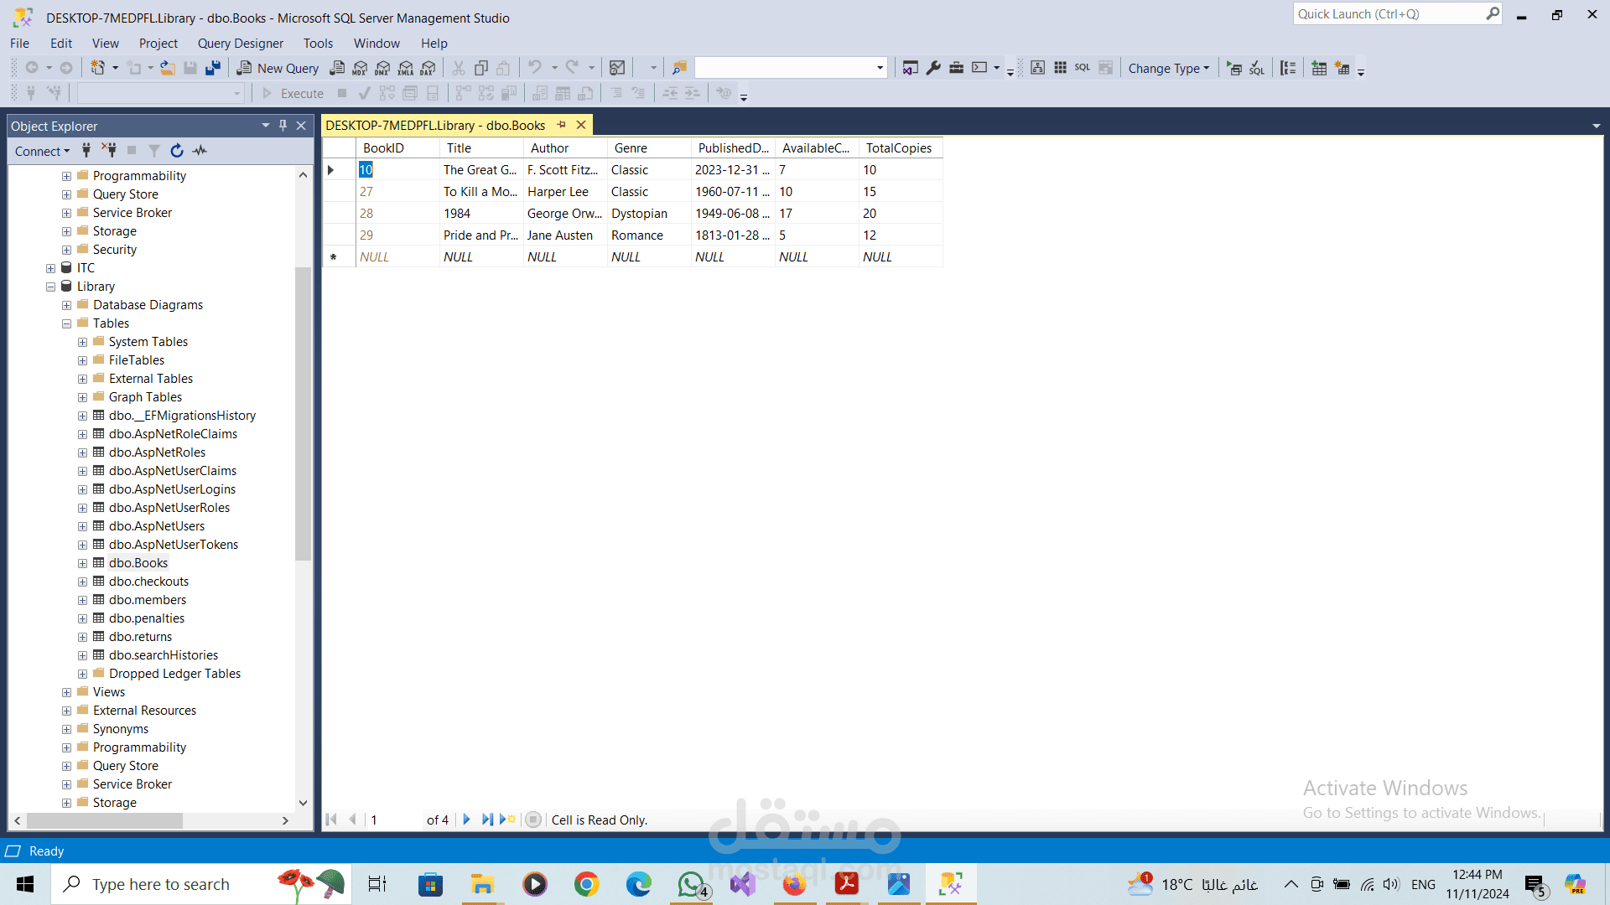The width and height of the screenshot is (1610, 905).
Task: Expand the System Tables folder
Action: click(82, 342)
